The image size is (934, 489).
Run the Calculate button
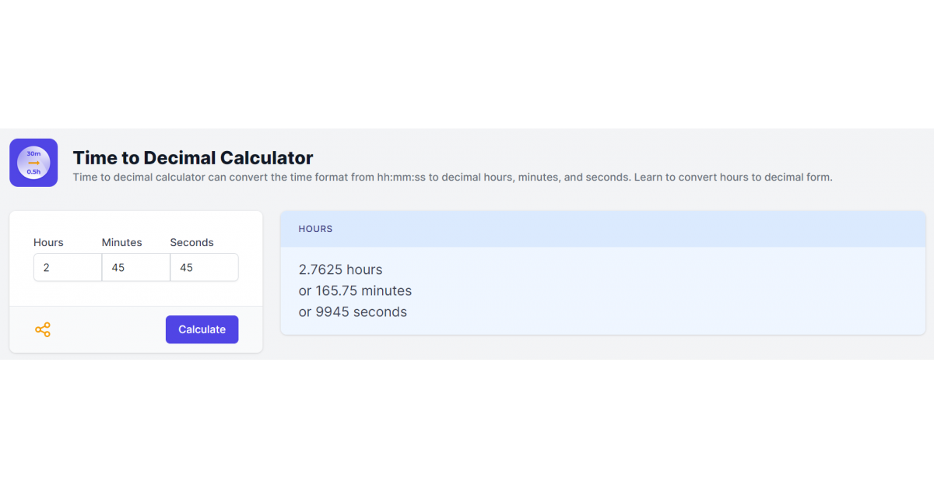coord(202,329)
